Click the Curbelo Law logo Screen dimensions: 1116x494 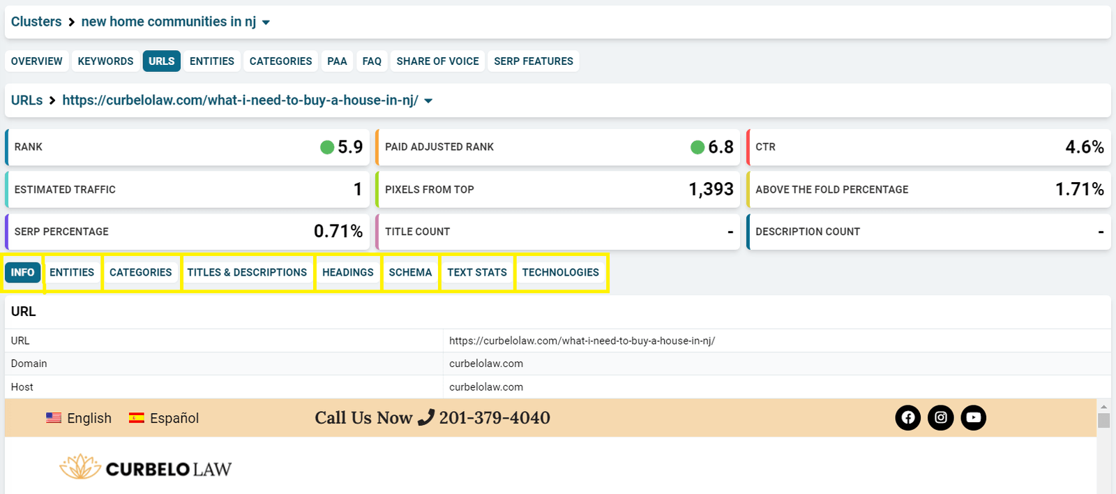145,467
